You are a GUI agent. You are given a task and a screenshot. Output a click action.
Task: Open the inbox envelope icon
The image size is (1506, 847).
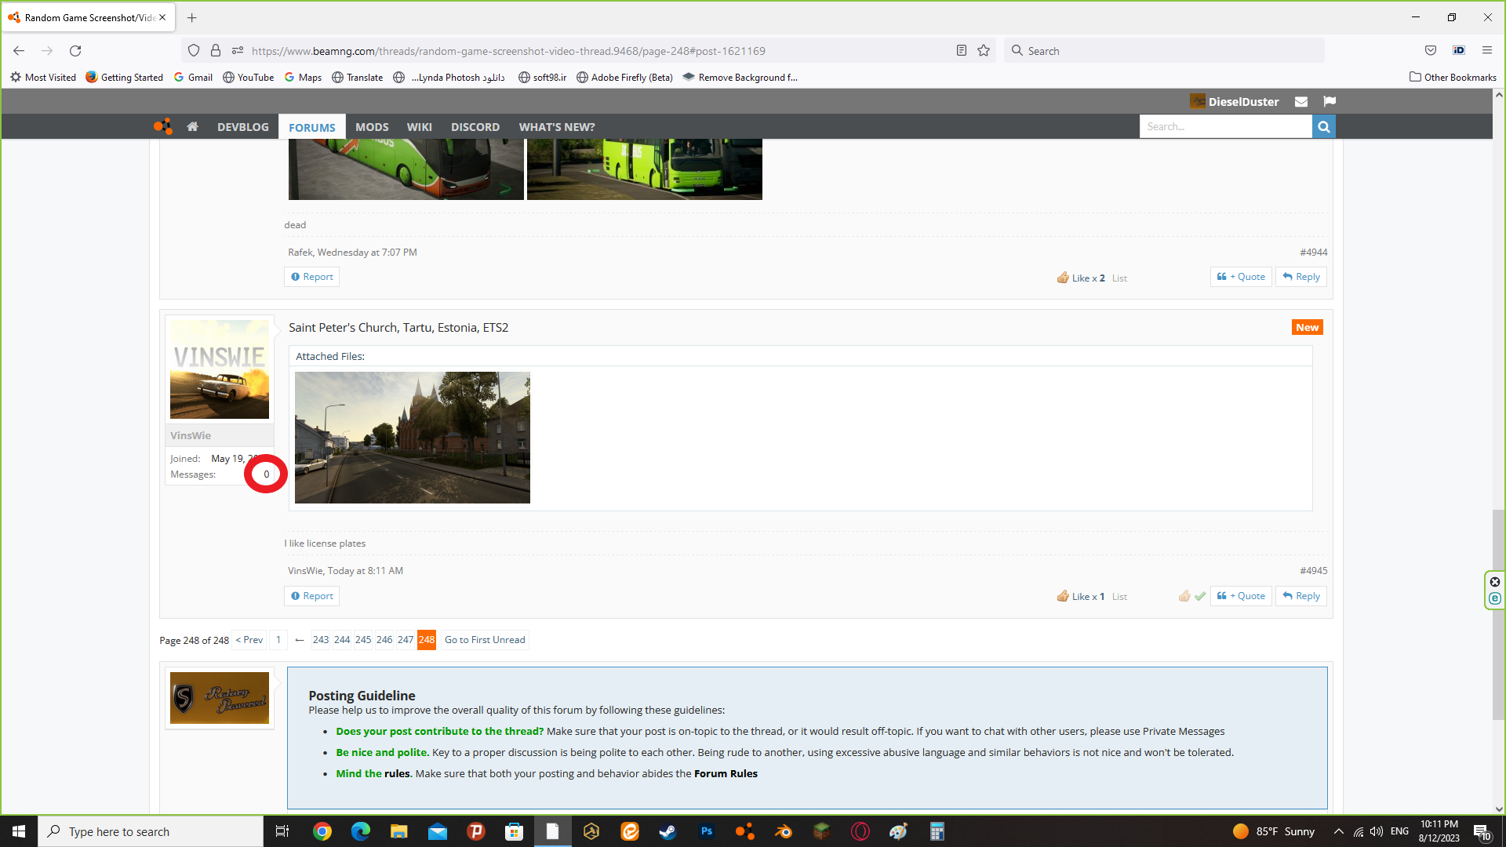pyautogui.click(x=1301, y=101)
